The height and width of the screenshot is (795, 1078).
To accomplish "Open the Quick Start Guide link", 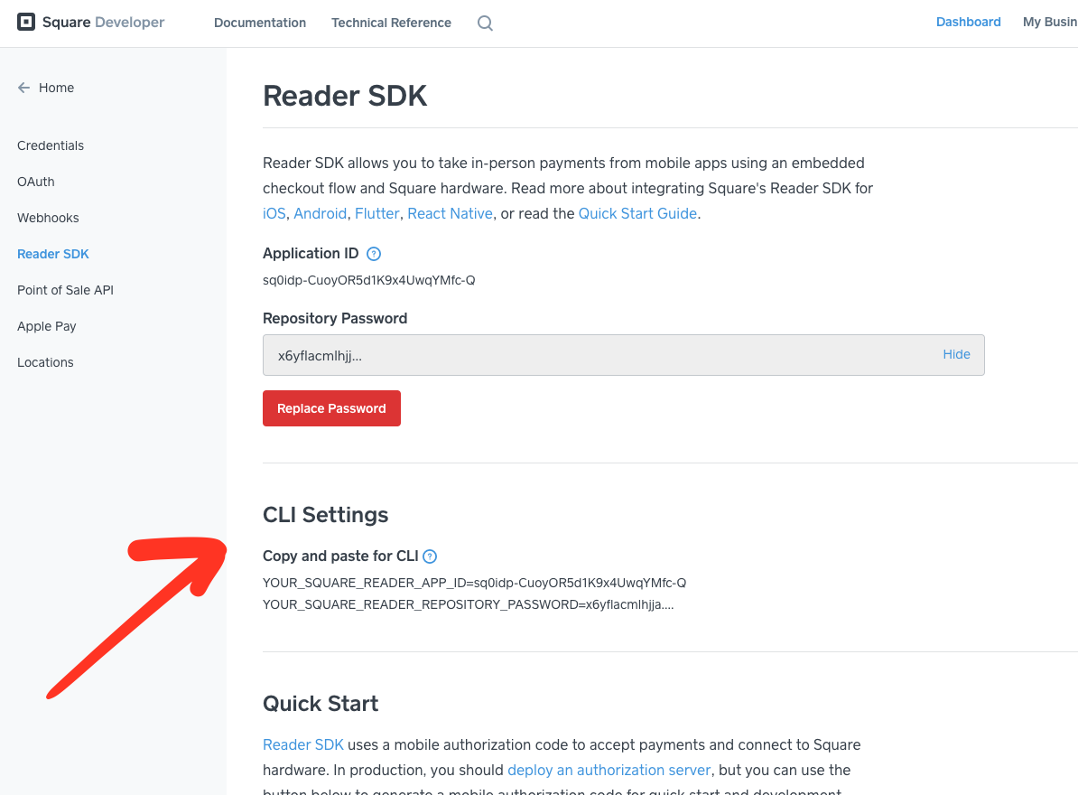I will point(638,213).
